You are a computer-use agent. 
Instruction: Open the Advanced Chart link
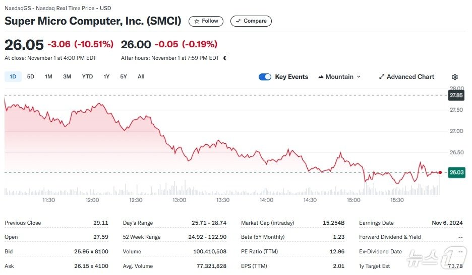pyautogui.click(x=410, y=77)
